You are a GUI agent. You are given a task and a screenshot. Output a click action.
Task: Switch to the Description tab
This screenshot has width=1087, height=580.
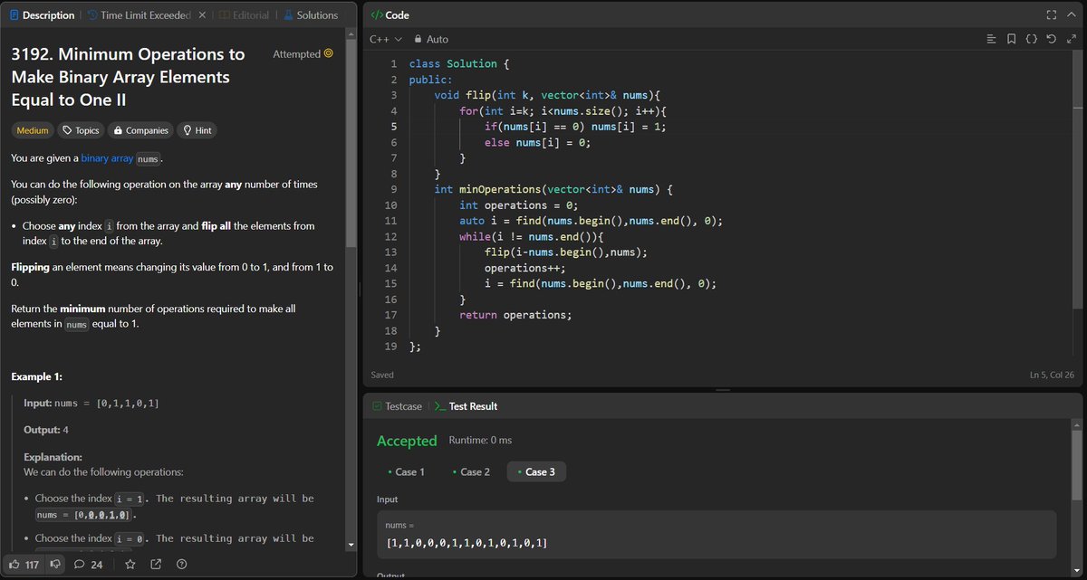(42, 15)
